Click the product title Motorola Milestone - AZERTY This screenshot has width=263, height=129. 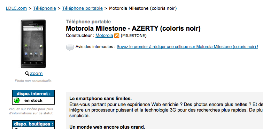133,28
